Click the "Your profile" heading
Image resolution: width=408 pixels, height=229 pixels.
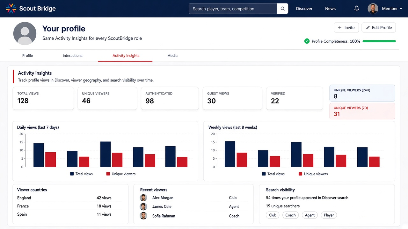point(64,29)
